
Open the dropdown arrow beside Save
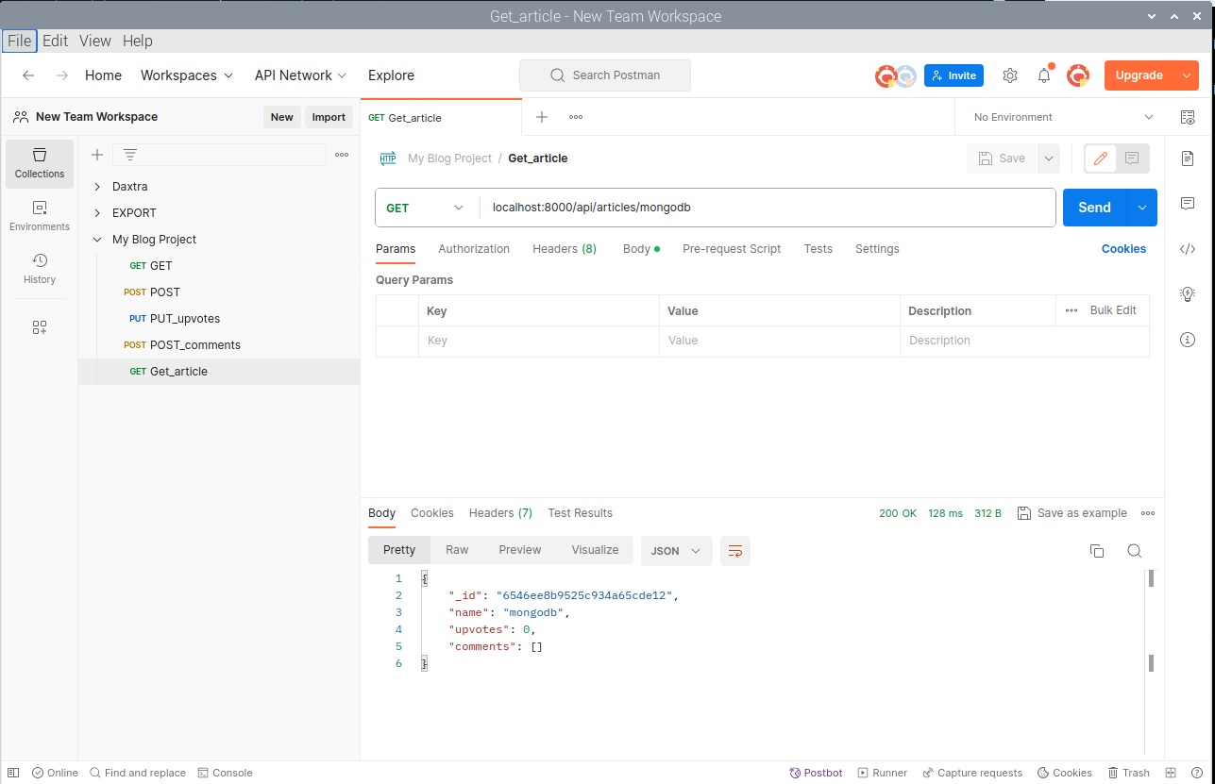(x=1048, y=158)
